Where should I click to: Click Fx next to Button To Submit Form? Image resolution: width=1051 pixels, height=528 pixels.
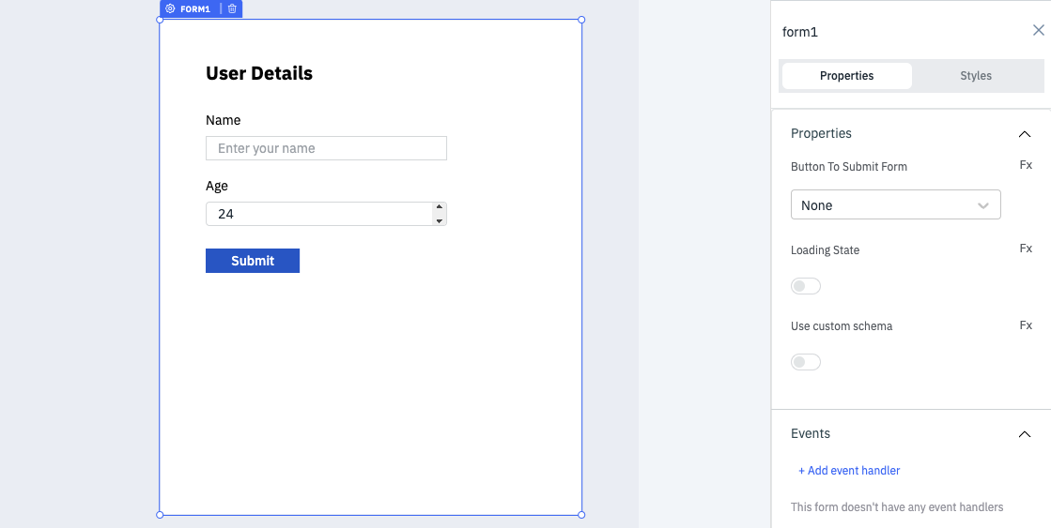click(1026, 165)
